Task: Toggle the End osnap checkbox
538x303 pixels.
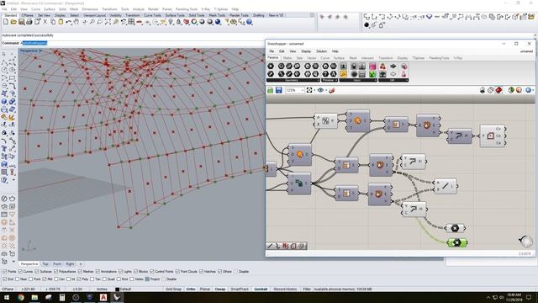Action: pyautogui.click(x=5, y=279)
